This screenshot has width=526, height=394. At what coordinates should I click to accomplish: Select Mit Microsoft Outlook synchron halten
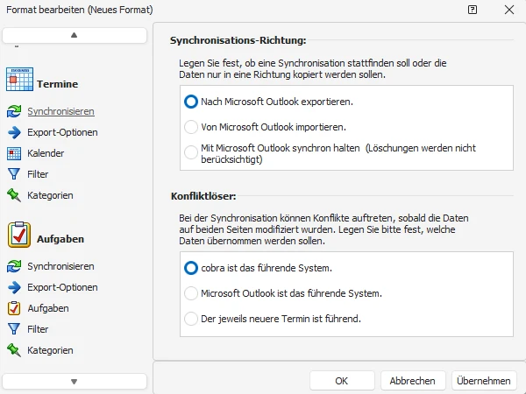[191, 152]
